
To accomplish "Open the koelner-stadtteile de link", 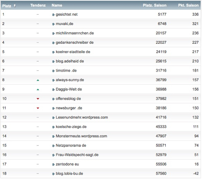I will [73, 52].
